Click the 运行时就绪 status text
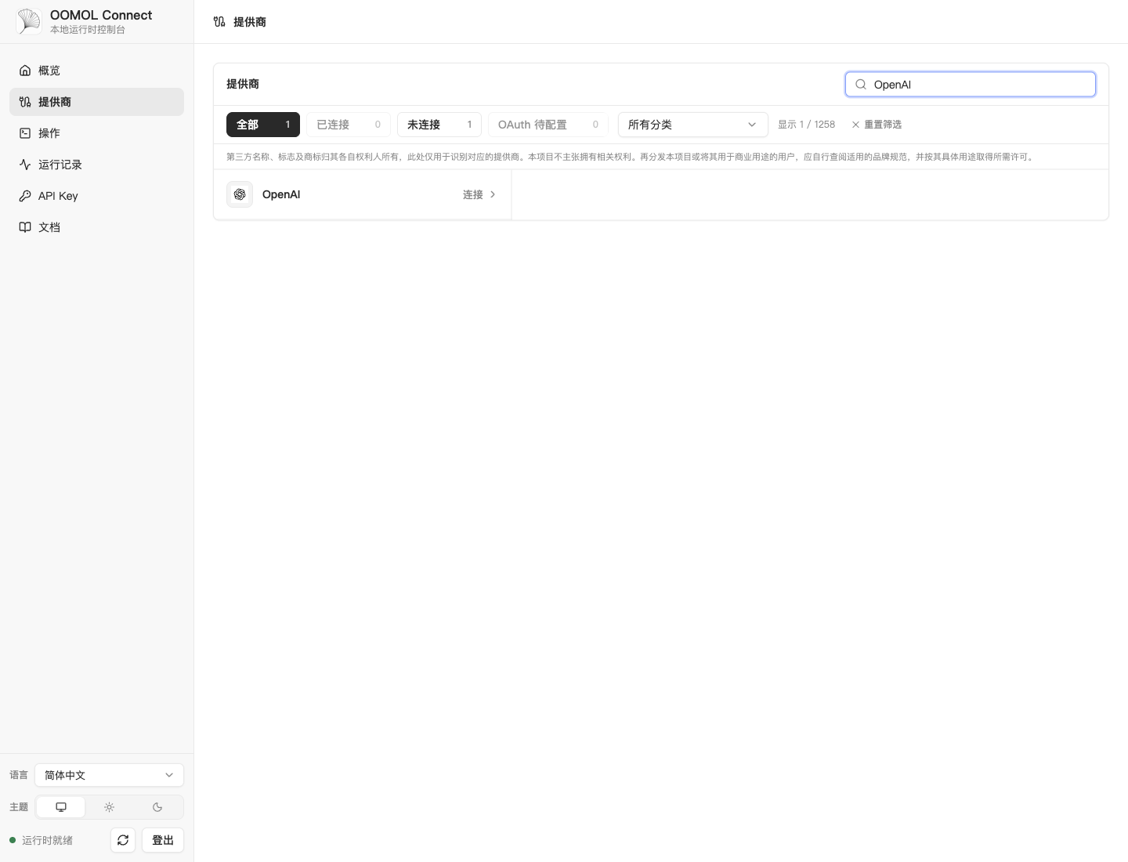Screen dimensions: 1128x862 pyautogui.click(x=47, y=840)
